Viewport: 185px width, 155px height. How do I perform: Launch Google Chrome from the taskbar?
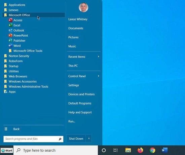(x=152, y=150)
